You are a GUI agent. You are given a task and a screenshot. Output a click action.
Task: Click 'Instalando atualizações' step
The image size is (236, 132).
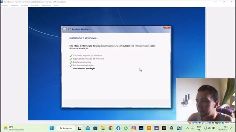84,65
